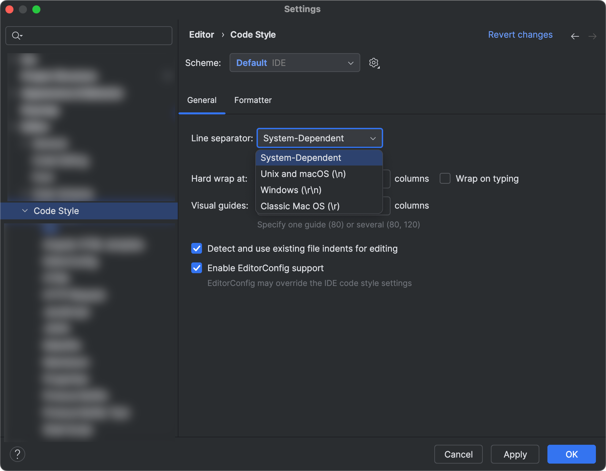Apply the current settings
The image size is (606, 471).
pyautogui.click(x=514, y=454)
